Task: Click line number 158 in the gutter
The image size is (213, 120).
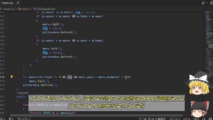Action: [2, 77]
